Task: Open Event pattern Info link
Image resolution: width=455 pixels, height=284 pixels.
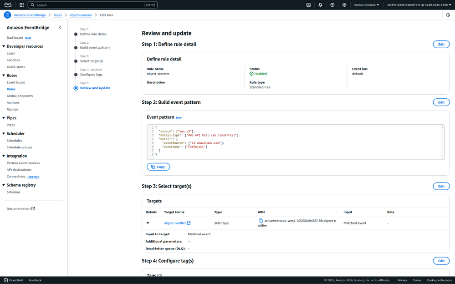Action: pos(179,118)
